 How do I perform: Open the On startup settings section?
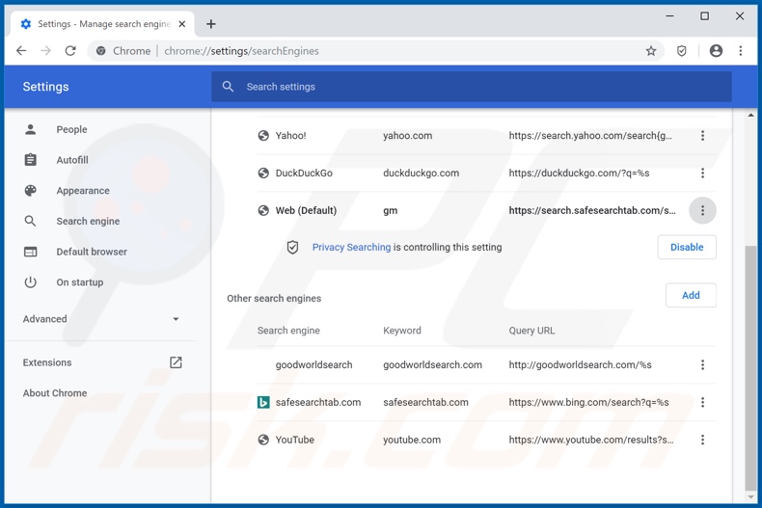(x=80, y=282)
